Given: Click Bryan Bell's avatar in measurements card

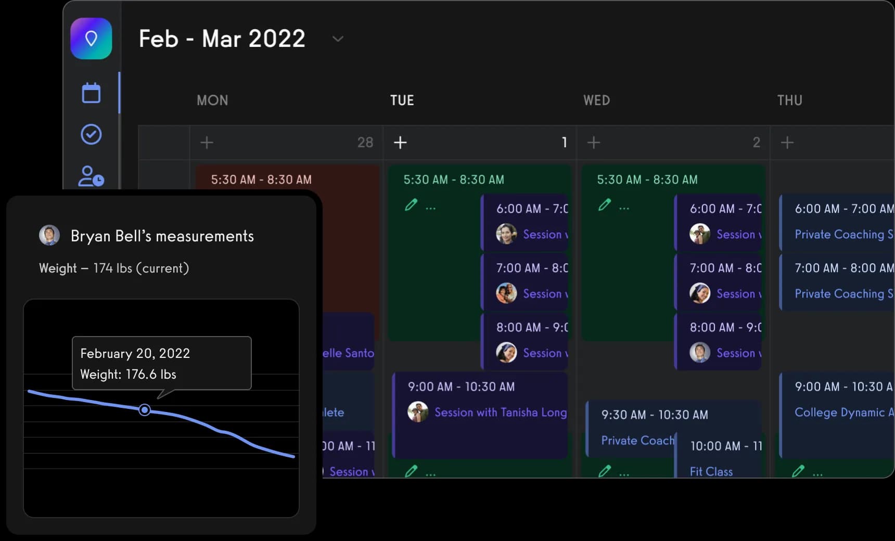Looking at the screenshot, I should click(x=49, y=235).
